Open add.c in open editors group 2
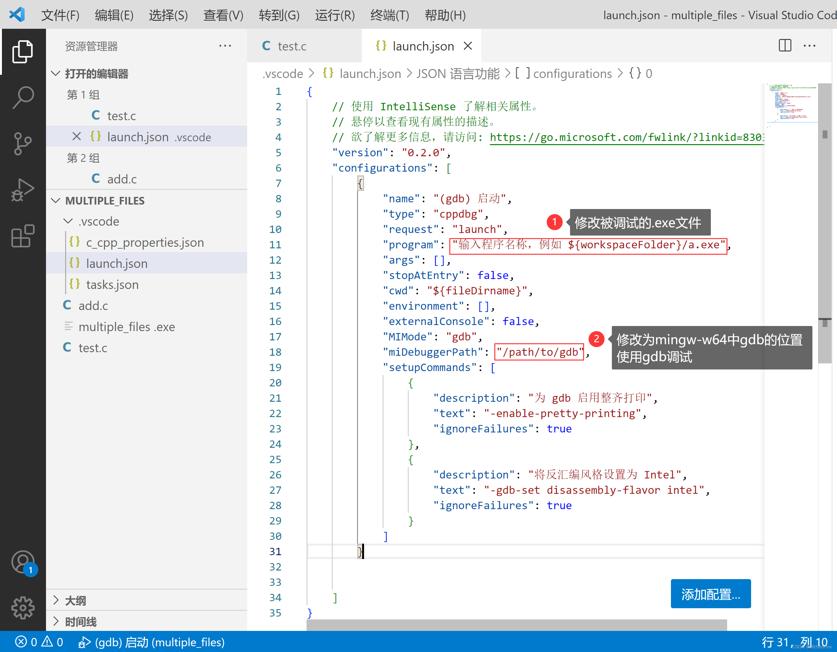Screen dimensions: 837x652 [146, 179]
